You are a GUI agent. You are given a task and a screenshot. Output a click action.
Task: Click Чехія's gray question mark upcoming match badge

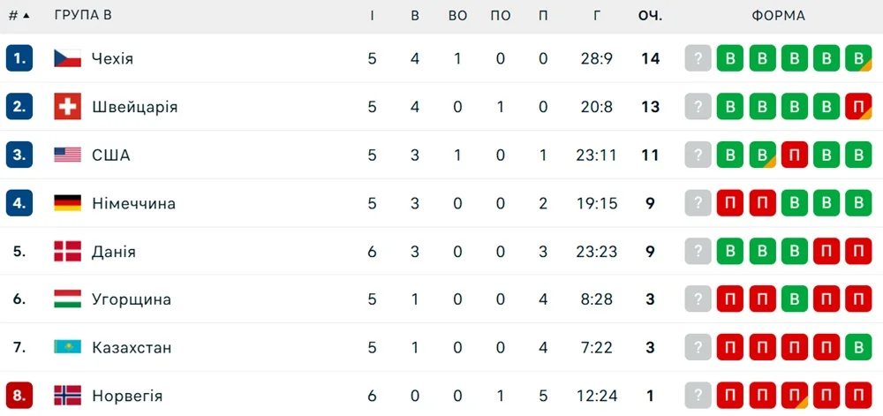698,59
